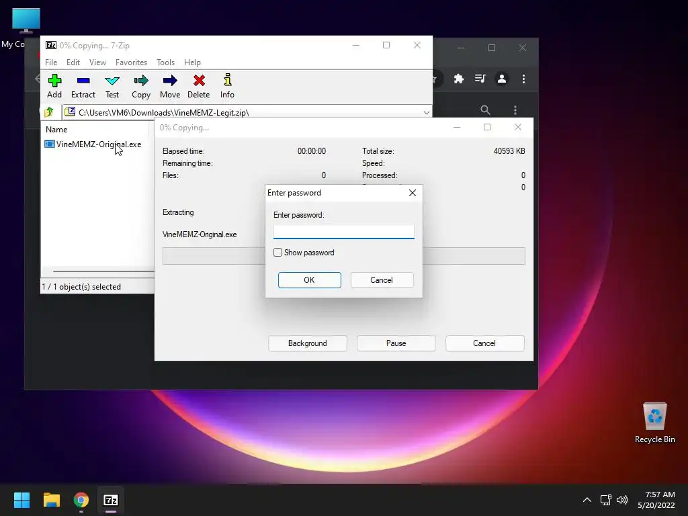Show hidden system tray icons
Image resolution: width=688 pixels, height=516 pixels.
pos(587,500)
